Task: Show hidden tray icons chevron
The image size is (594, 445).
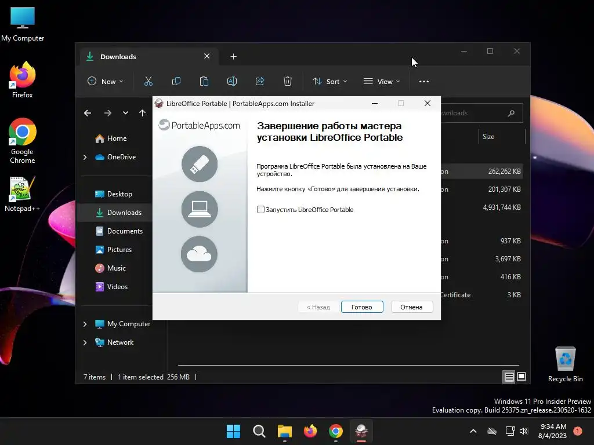Action: tap(473, 431)
